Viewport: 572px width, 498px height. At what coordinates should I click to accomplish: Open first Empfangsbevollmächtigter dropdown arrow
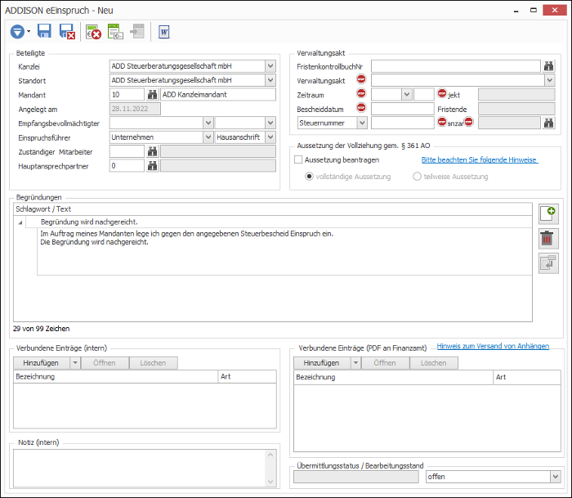[x=208, y=123]
